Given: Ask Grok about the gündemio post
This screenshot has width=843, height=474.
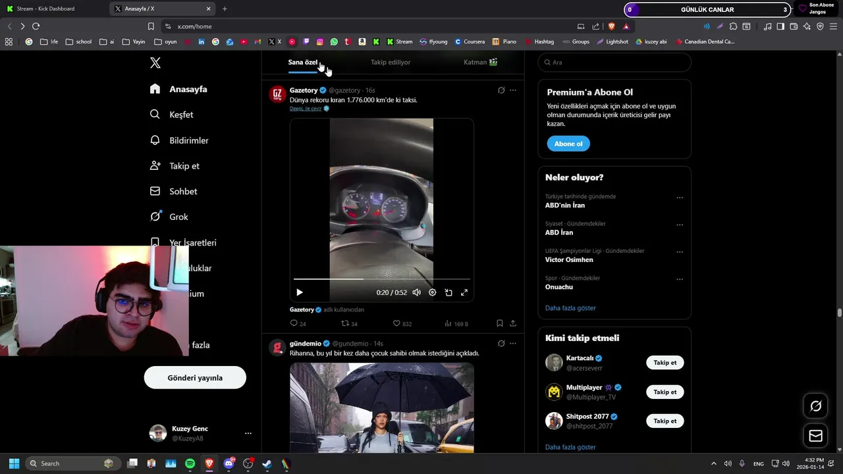Looking at the screenshot, I should [x=501, y=344].
